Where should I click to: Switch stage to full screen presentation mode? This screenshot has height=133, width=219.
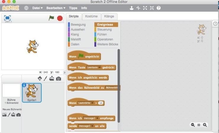tap(7, 18)
